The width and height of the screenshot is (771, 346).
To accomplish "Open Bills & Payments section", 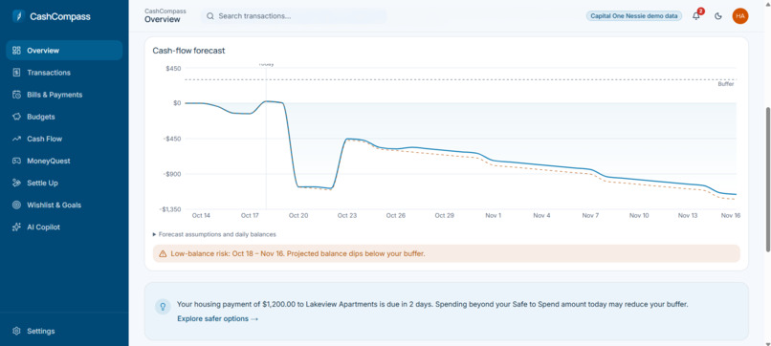I will [x=55, y=95].
